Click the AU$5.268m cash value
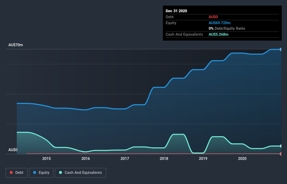 (218, 34)
